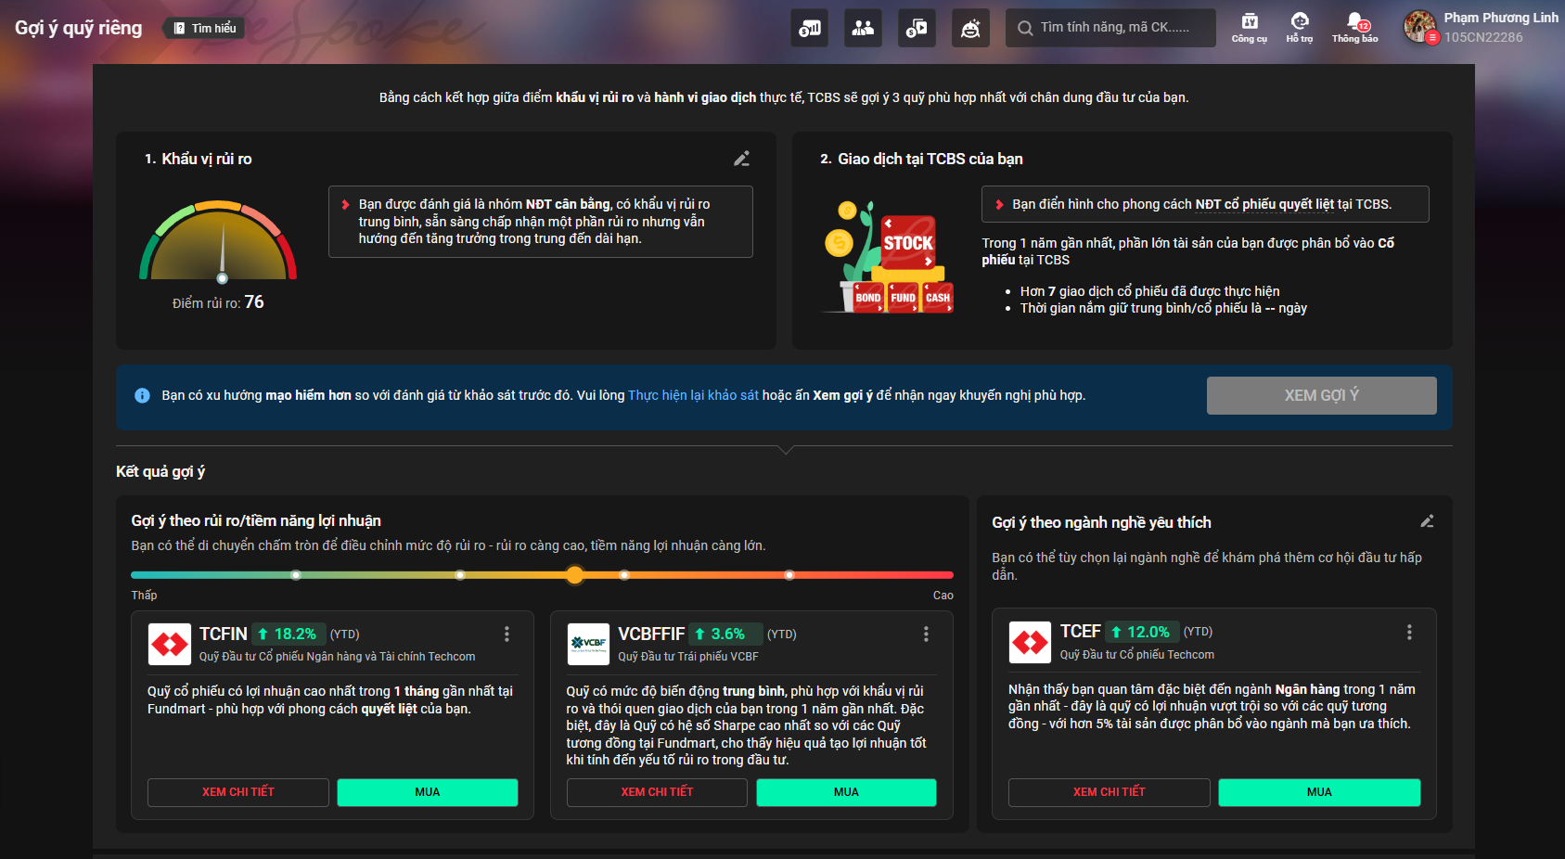This screenshot has height=859, width=1565.
Task: Click XEM CHI TIẾT for VCBFFIF
Action: click(x=657, y=792)
